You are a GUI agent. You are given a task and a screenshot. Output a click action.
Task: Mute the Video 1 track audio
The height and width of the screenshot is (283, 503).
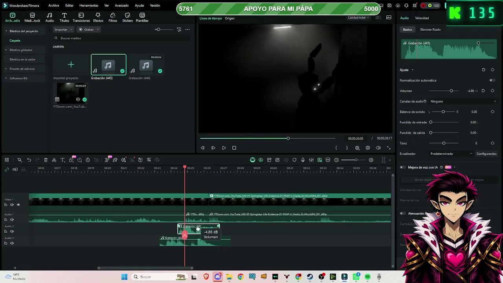coord(12,205)
